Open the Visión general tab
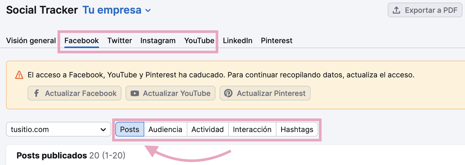 point(31,41)
